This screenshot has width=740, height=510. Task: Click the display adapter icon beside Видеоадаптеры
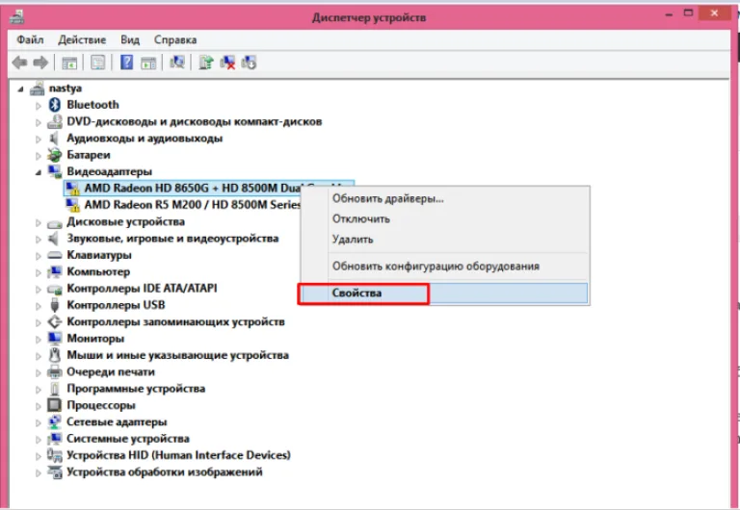coord(55,171)
